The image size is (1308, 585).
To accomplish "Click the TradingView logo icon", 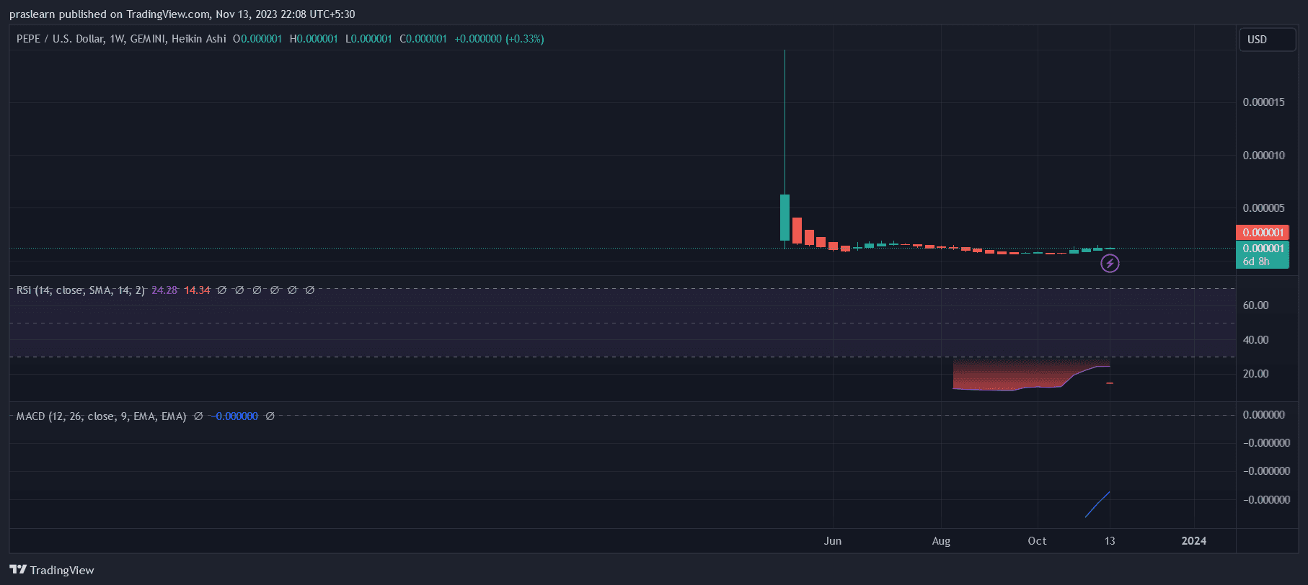I will 18,570.
